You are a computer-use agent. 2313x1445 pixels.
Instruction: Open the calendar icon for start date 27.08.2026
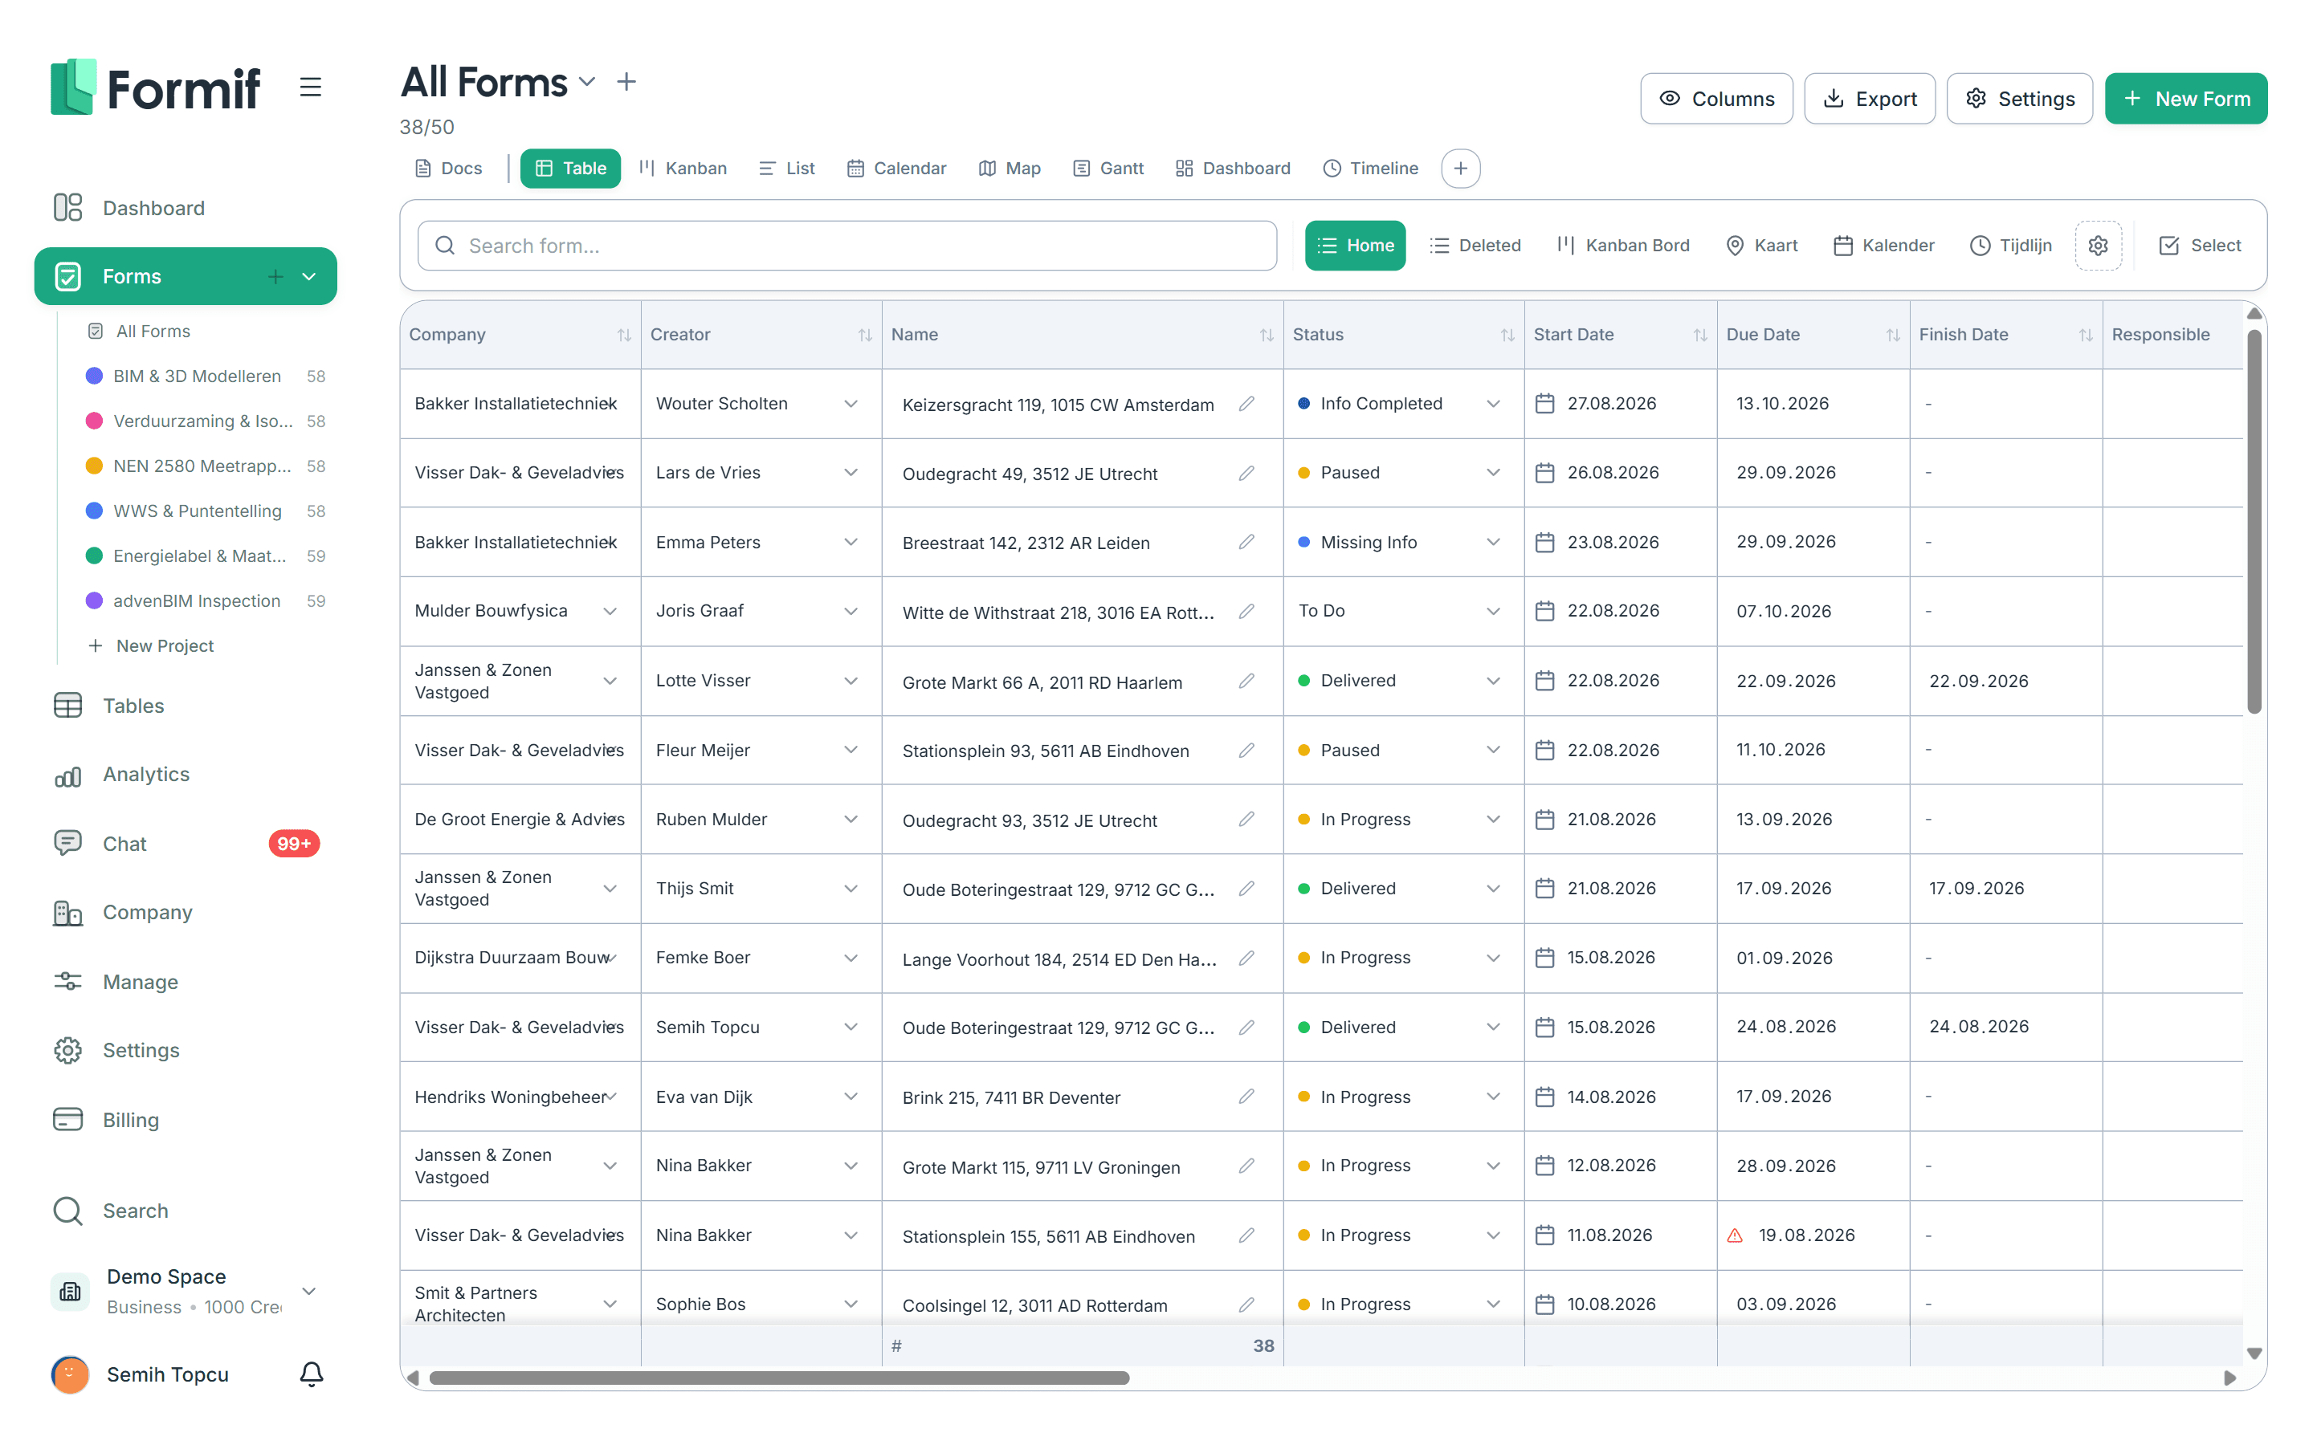1544,403
